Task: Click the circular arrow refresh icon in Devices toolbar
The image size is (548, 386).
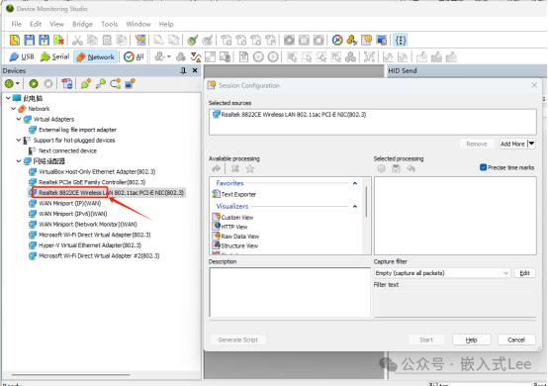Action: click(116, 83)
